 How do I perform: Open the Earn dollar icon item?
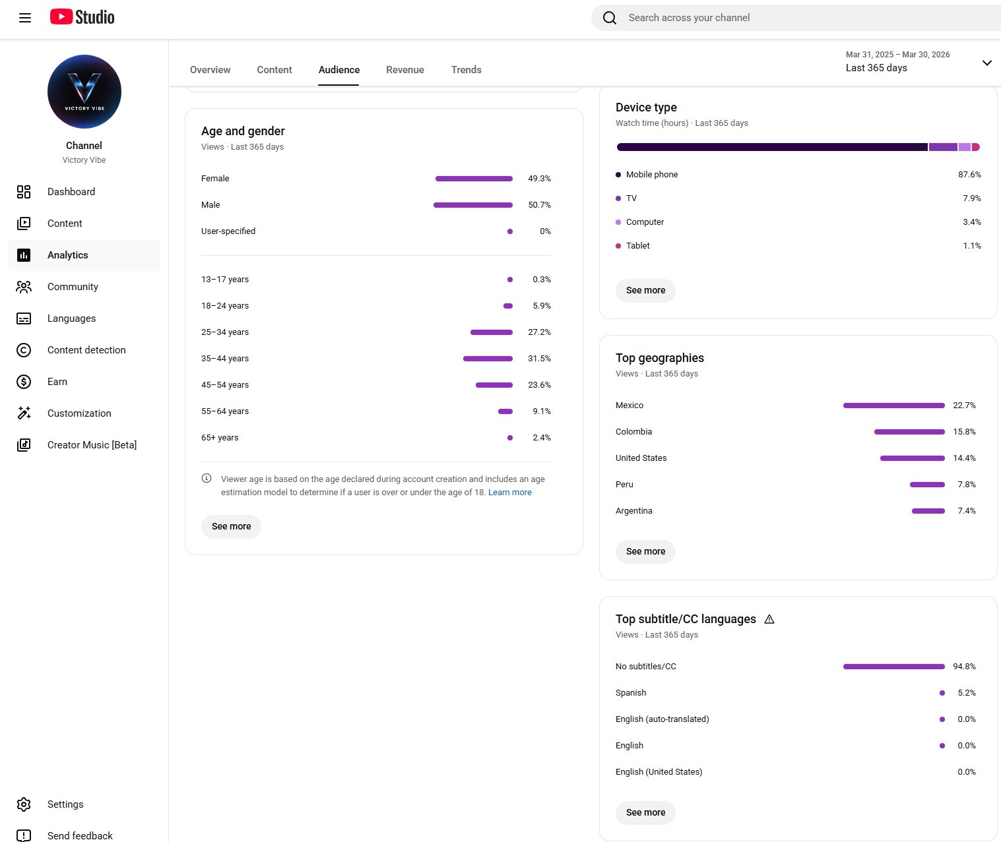24,382
